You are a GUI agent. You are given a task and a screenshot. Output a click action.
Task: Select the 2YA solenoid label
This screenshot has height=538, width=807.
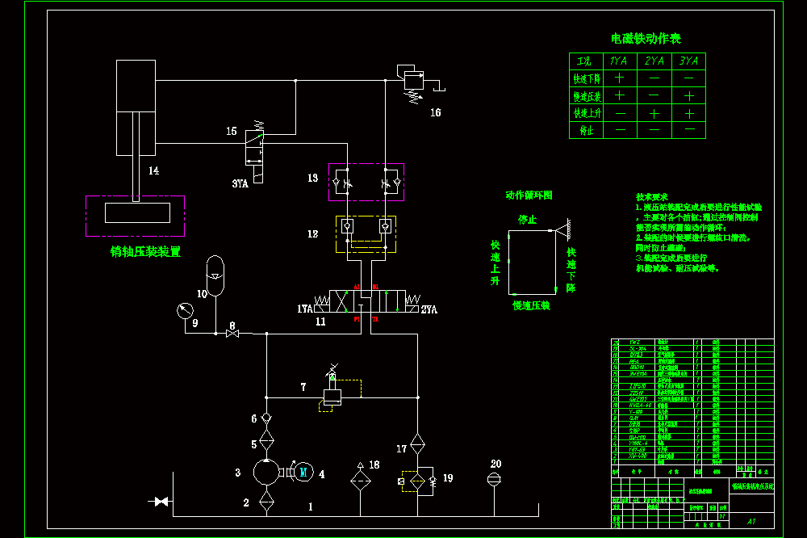[x=429, y=309]
